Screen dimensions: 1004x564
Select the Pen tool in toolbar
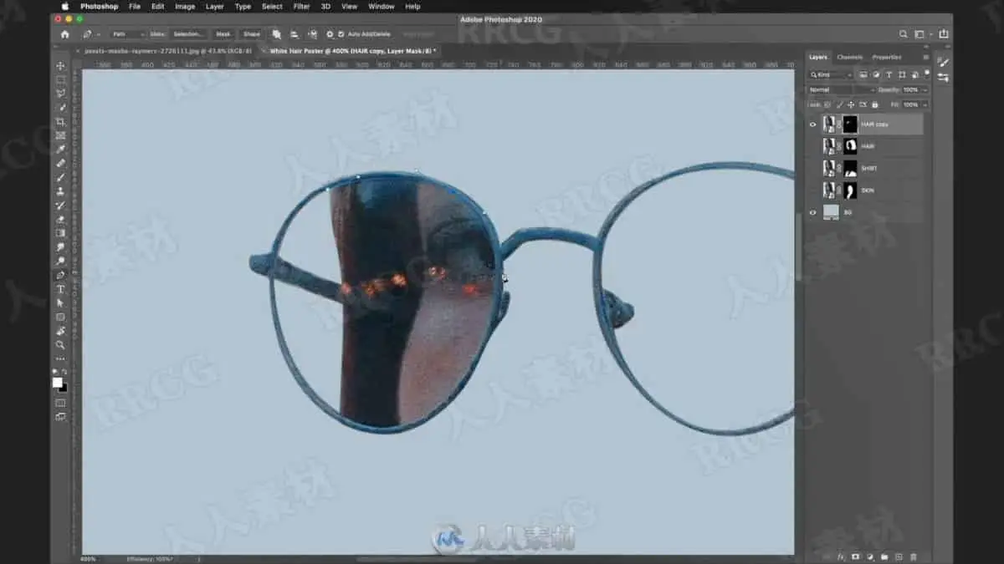click(x=60, y=275)
